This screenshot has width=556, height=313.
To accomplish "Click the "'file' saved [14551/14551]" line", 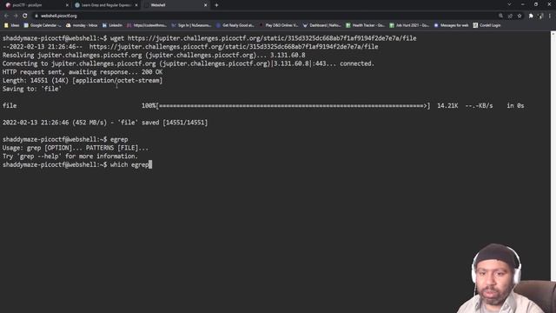I will click(105, 123).
